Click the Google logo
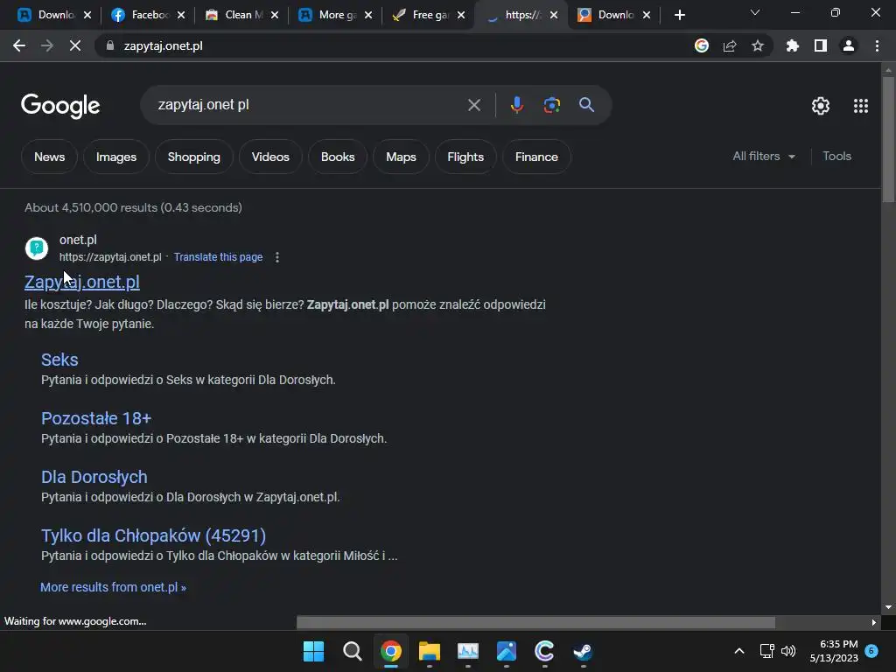The width and height of the screenshot is (896, 672). pos(60,106)
